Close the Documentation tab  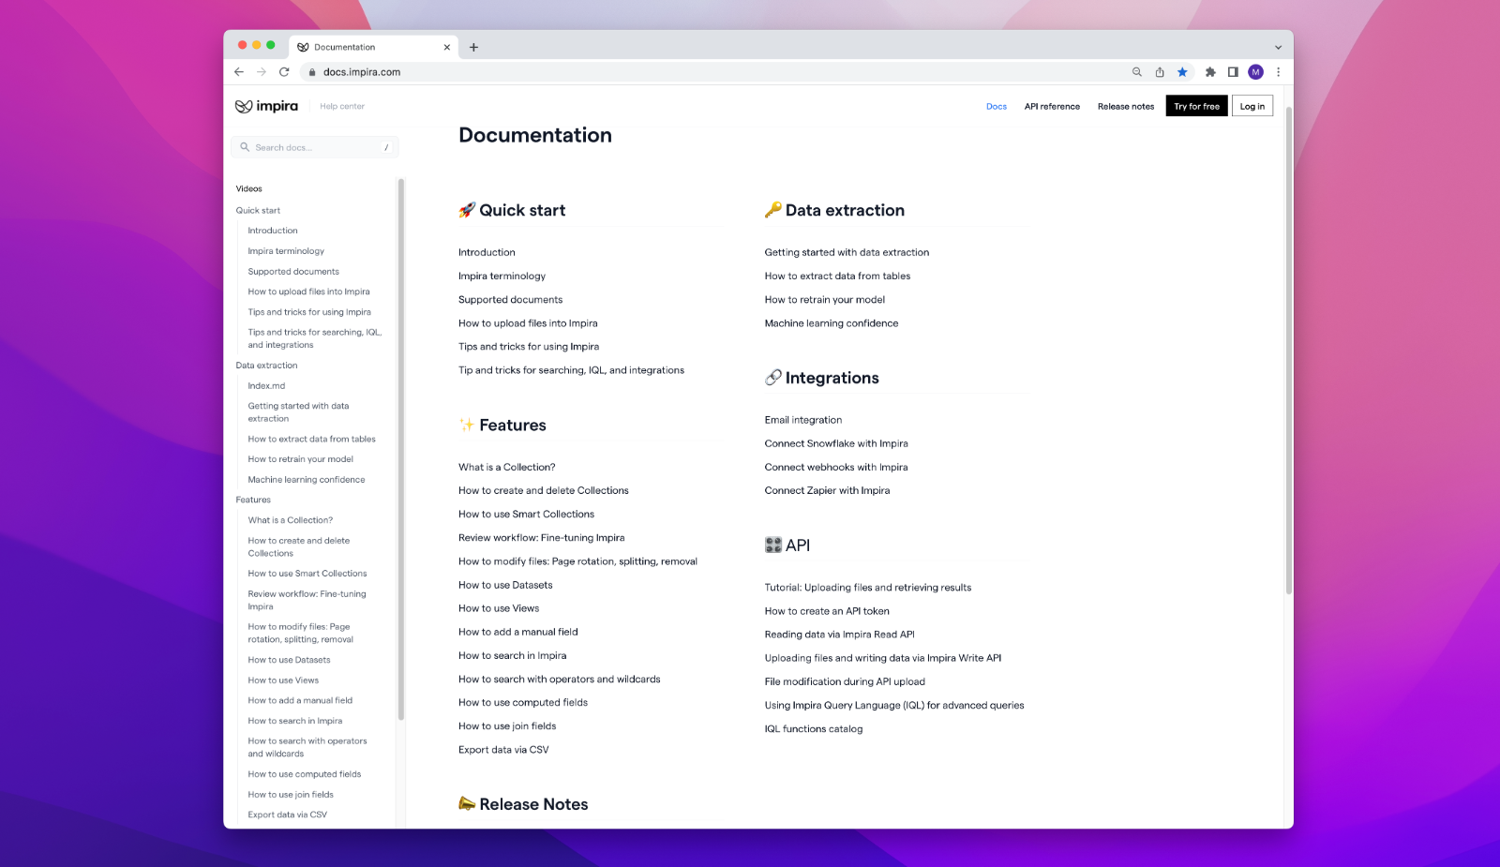click(x=447, y=47)
